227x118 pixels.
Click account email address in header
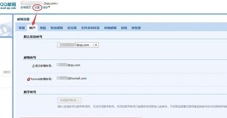point(39,4)
